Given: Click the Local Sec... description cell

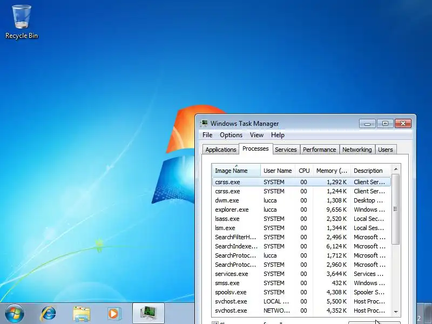Looking at the screenshot, I should click(369, 219).
